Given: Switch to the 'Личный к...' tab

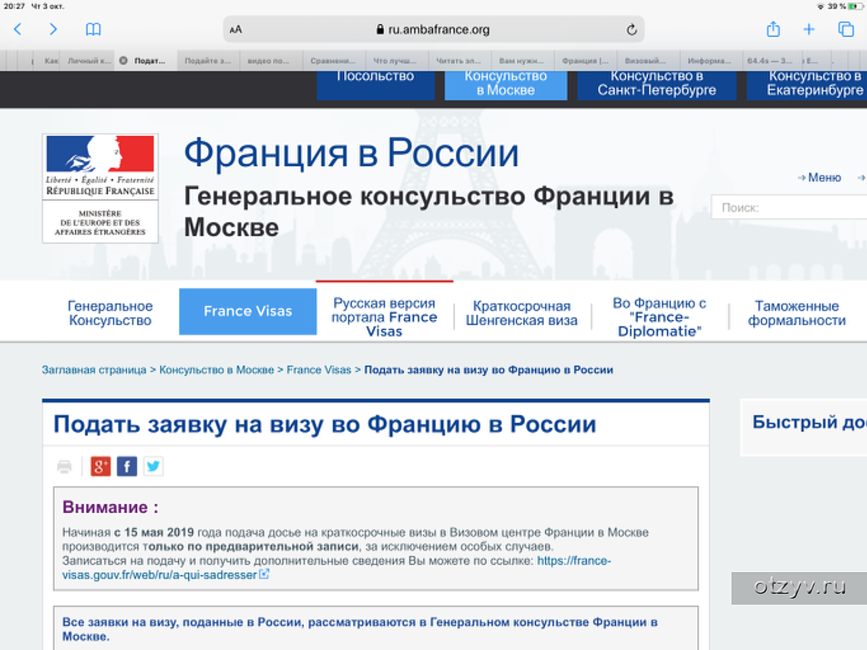Looking at the screenshot, I should (89, 61).
